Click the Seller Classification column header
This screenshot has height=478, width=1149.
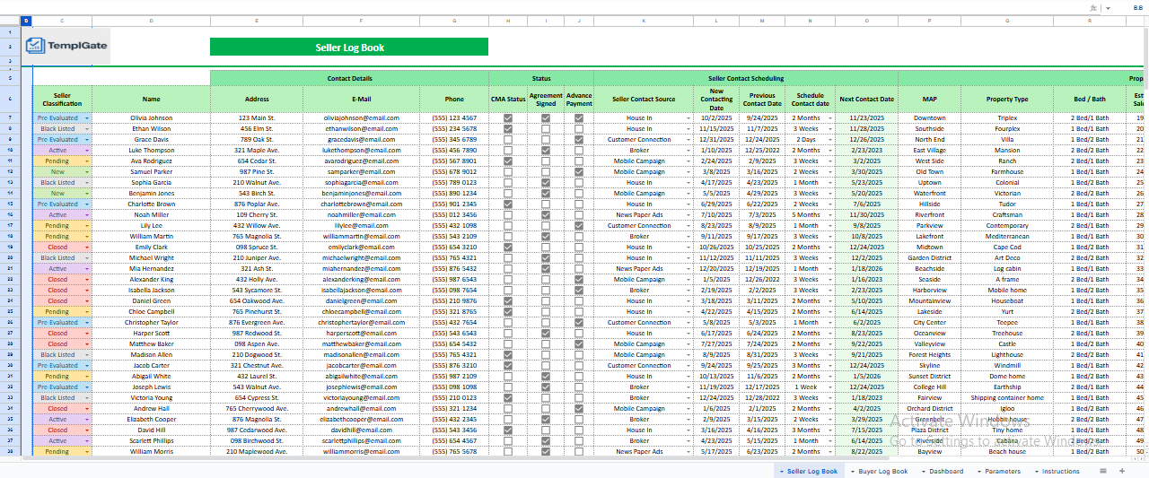62,99
